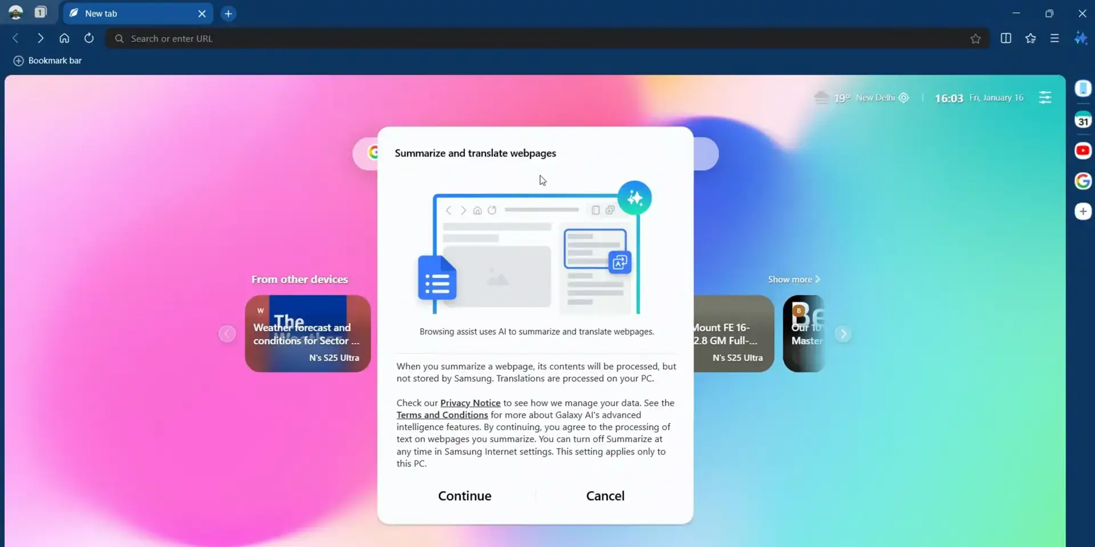Launch YouTube from the sidebar
This screenshot has height=547, width=1095.
point(1083,150)
